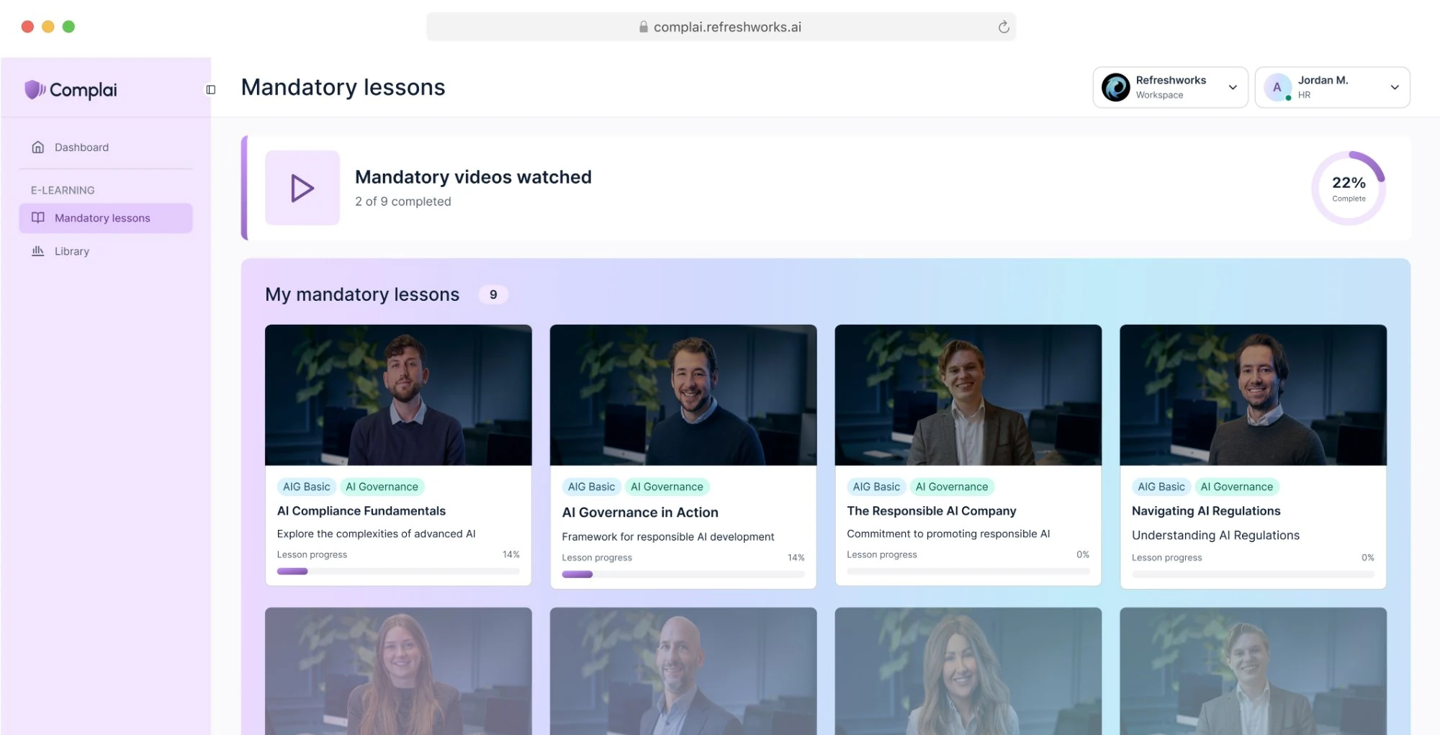Click the AI Governance in Action progress bar
The width and height of the screenshot is (1440, 735).
(x=683, y=574)
